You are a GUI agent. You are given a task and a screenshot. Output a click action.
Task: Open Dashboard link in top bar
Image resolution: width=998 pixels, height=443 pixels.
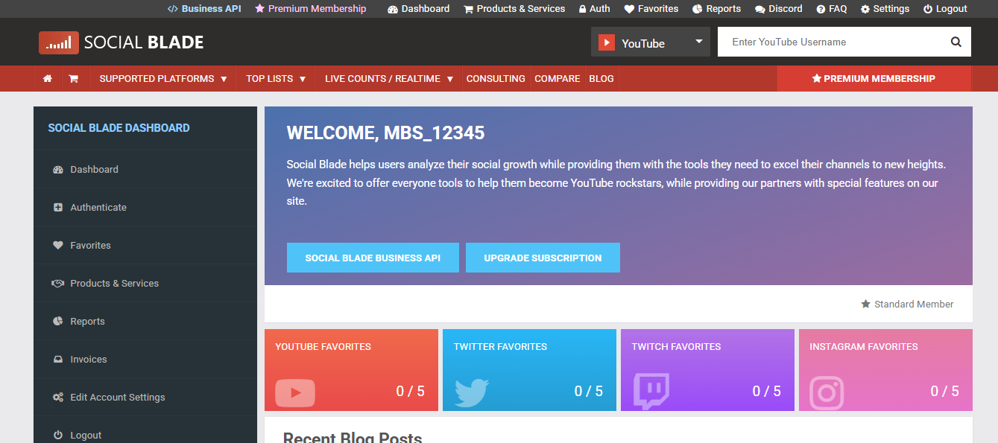click(419, 9)
